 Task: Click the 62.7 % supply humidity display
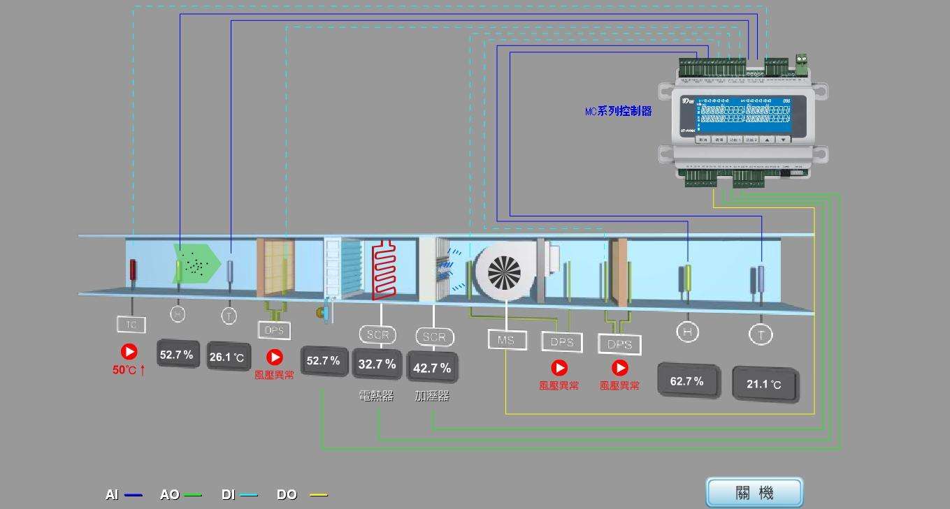click(x=686, y=381)
